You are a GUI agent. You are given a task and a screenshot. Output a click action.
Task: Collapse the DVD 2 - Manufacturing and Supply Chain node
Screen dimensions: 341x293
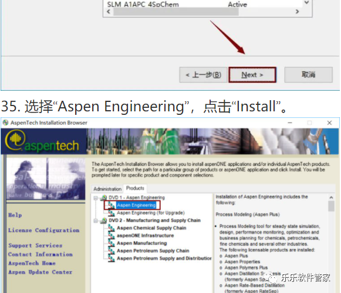click(x=96, y=221)
